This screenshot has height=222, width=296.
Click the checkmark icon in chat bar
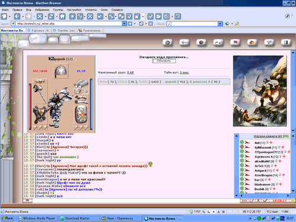pos(265,201)
